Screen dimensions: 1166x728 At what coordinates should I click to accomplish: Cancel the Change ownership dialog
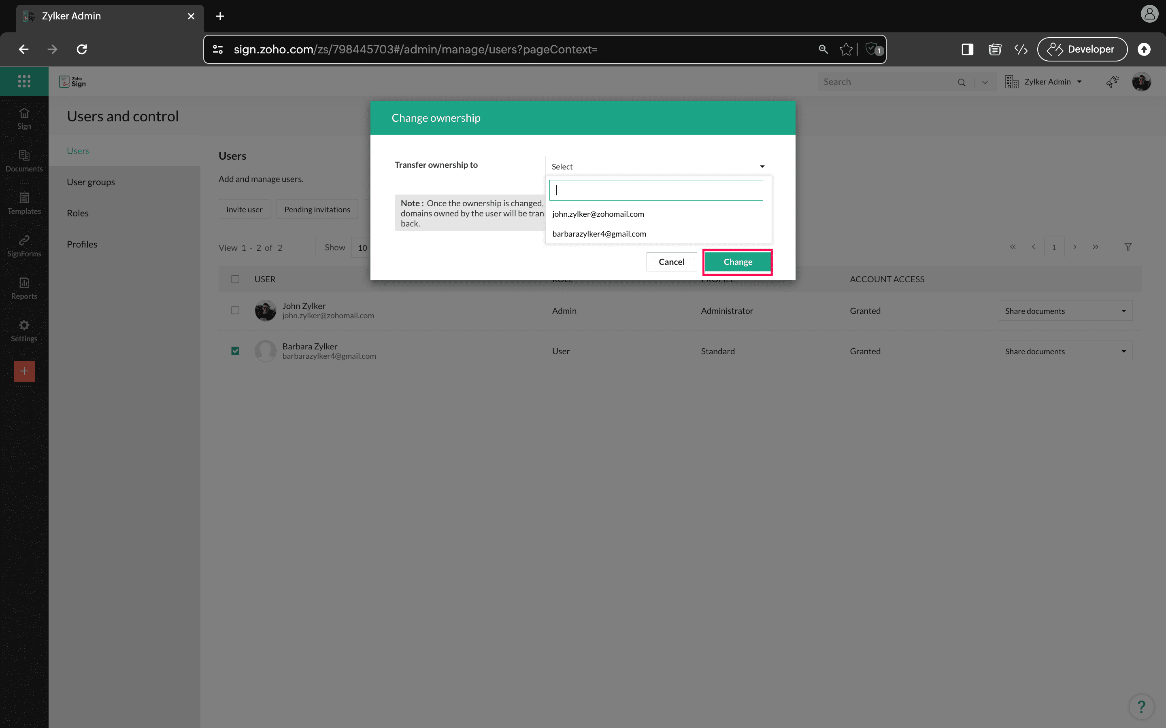pyautogui.click(x=671, y=262)
